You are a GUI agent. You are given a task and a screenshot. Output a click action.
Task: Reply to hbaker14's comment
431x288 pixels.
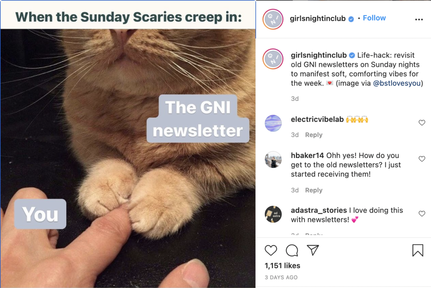click(314, 190)
